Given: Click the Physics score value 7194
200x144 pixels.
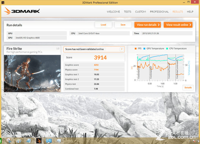Looking at the screenshot, I should tap(96, 70).
